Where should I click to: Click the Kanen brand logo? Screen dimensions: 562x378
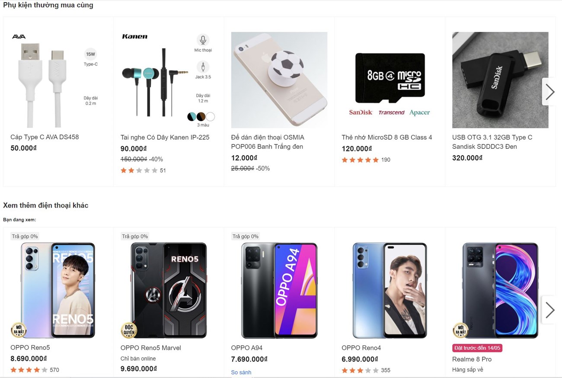click(134, 37)
